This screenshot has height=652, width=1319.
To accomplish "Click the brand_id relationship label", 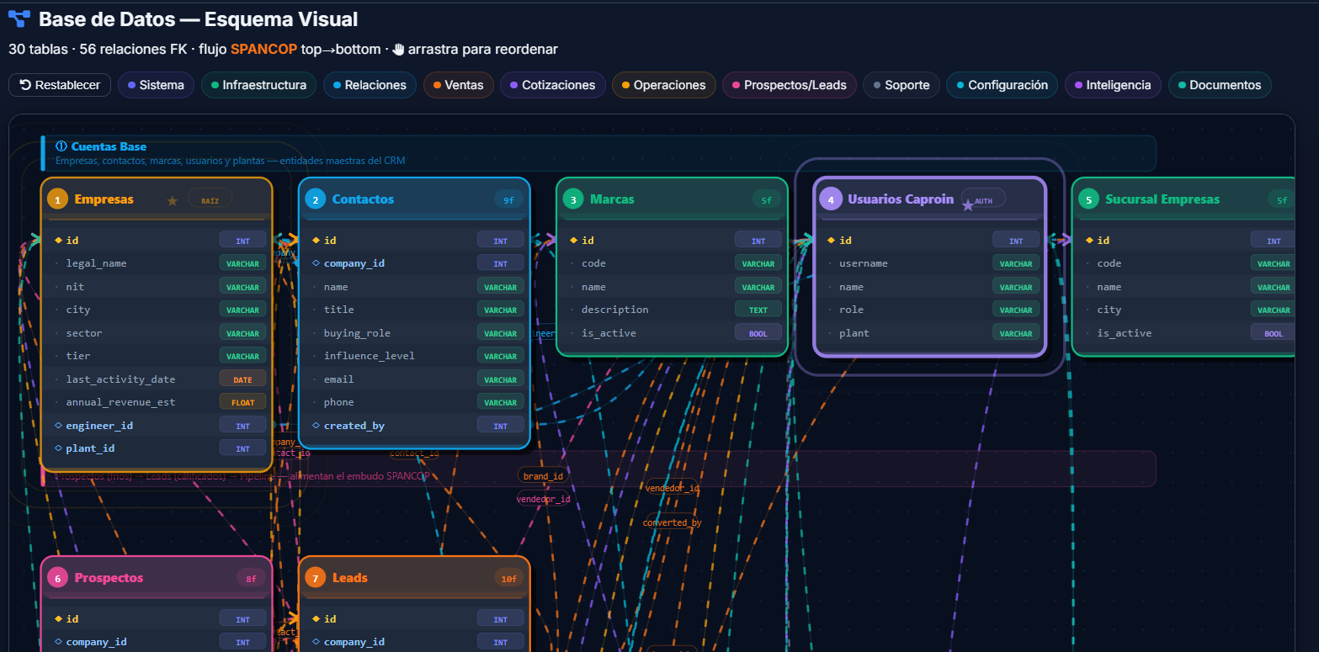I will [543, 476].
